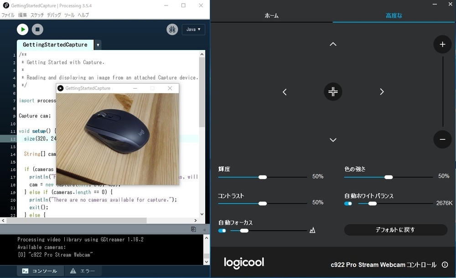Select the GettingStartedCapture sketch tab
456x278 pixels.
pos(55,45)
